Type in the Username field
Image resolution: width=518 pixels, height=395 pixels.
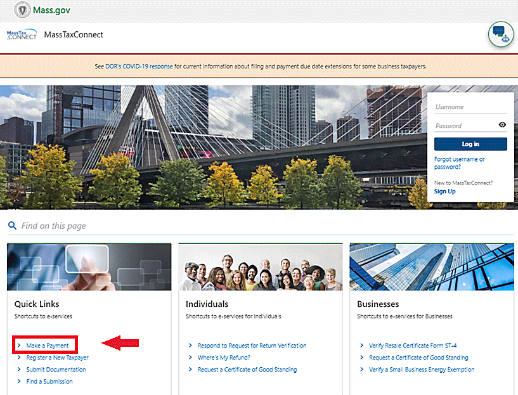[470, 107]
